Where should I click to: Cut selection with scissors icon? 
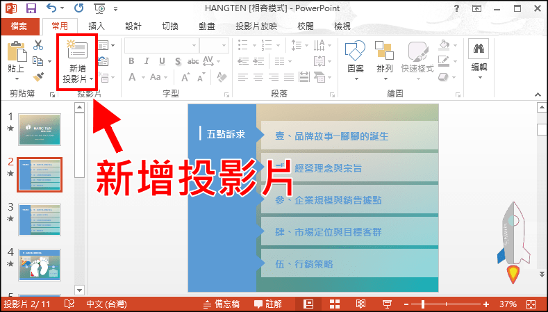click(38, 45)
